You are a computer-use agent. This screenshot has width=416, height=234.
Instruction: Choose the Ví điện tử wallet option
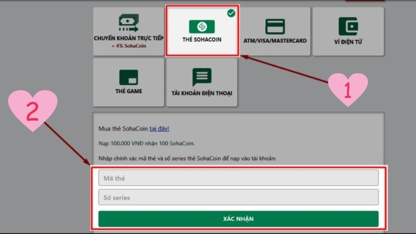(x=348, y=31)
